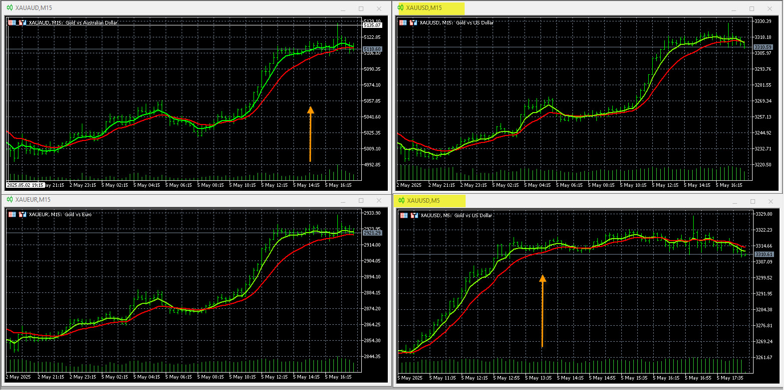The width and height of the screenshot is (784, 390).
Task: Toggle one-click trading icon in XAUUSD M15 chart
Action: coord(403,22)
